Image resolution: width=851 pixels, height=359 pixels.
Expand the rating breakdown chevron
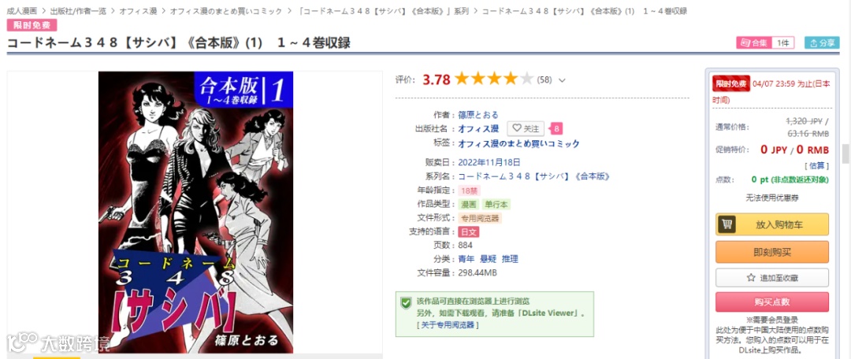pyautogui.click(x=562, y=80)
